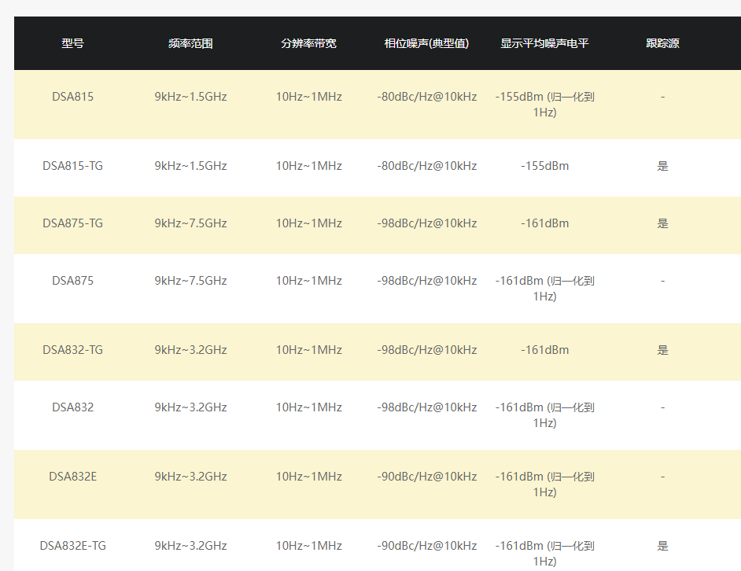Click the 频率范围 column header
This screenshot has height=571, width=741.
coord(190,43)
